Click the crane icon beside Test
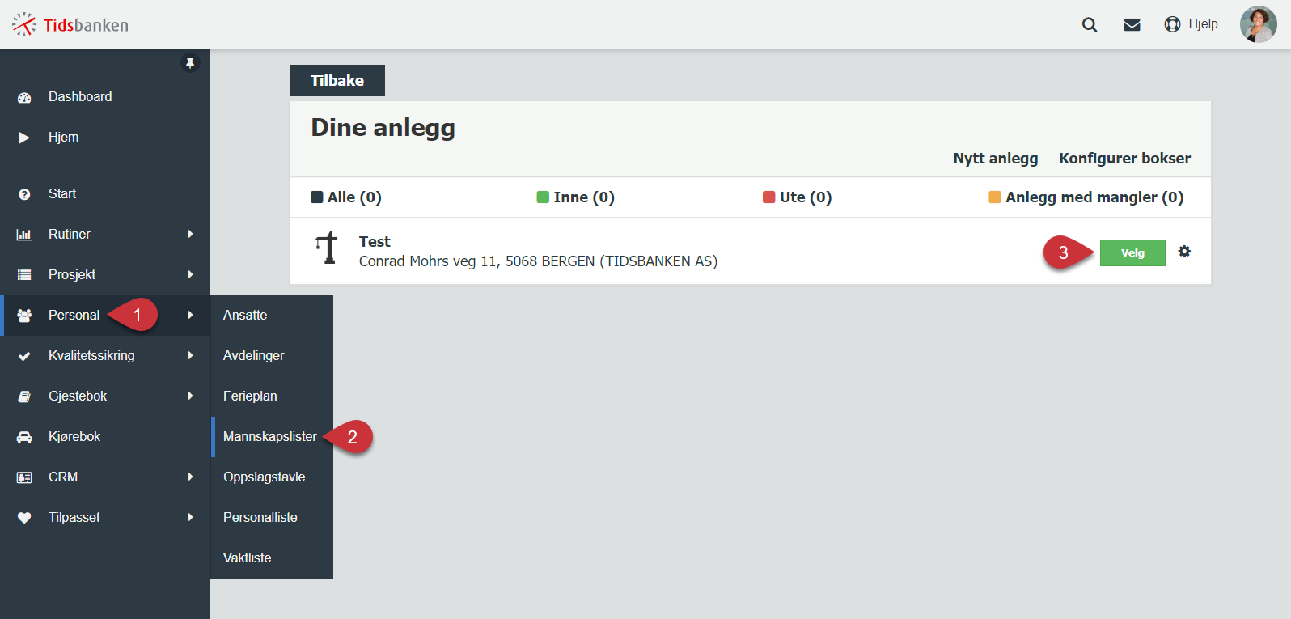Image resolution: width=1291 pixels, height=619 pixels. pos(327,248)
